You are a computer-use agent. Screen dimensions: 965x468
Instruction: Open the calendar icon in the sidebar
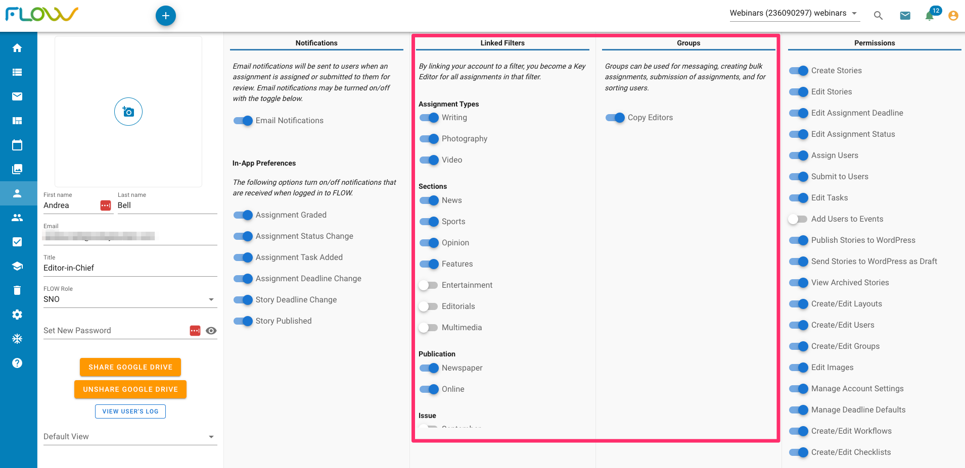pos(17,145)
